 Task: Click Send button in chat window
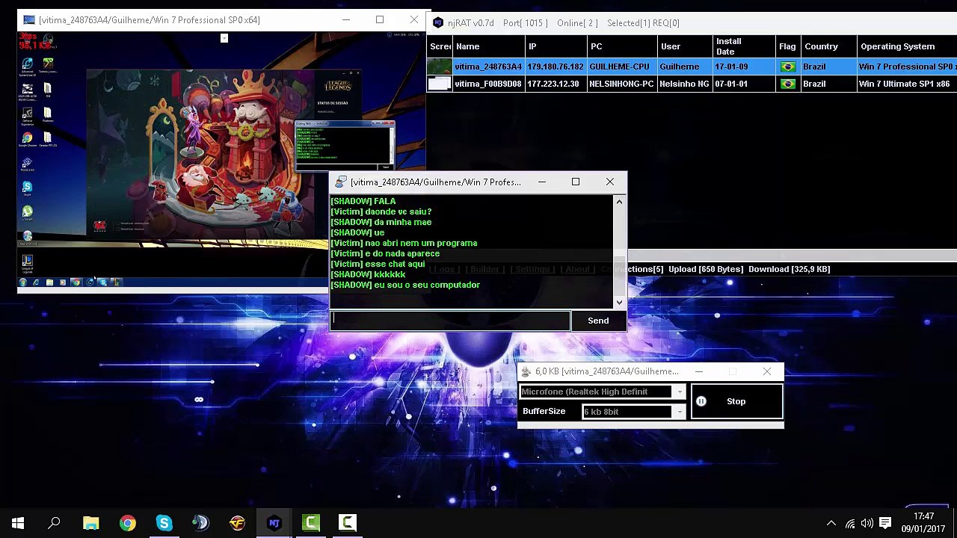(x=598, y=321)
